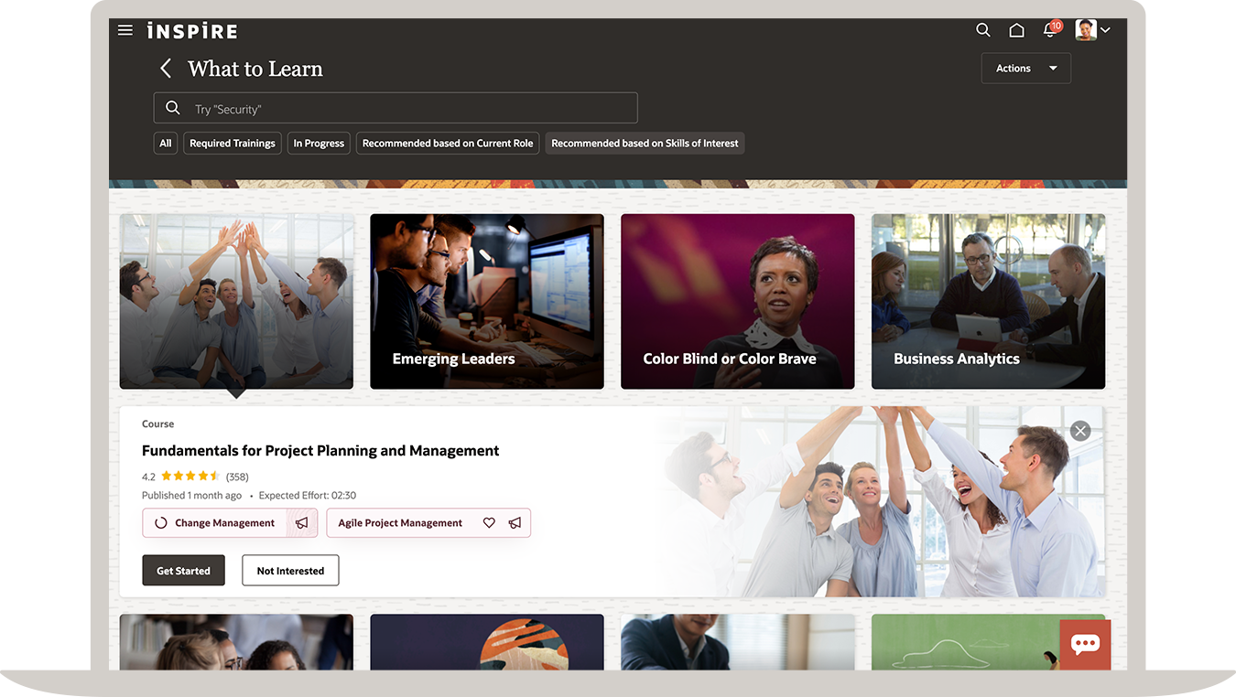Go back with the back arrow

coord(166,69)
